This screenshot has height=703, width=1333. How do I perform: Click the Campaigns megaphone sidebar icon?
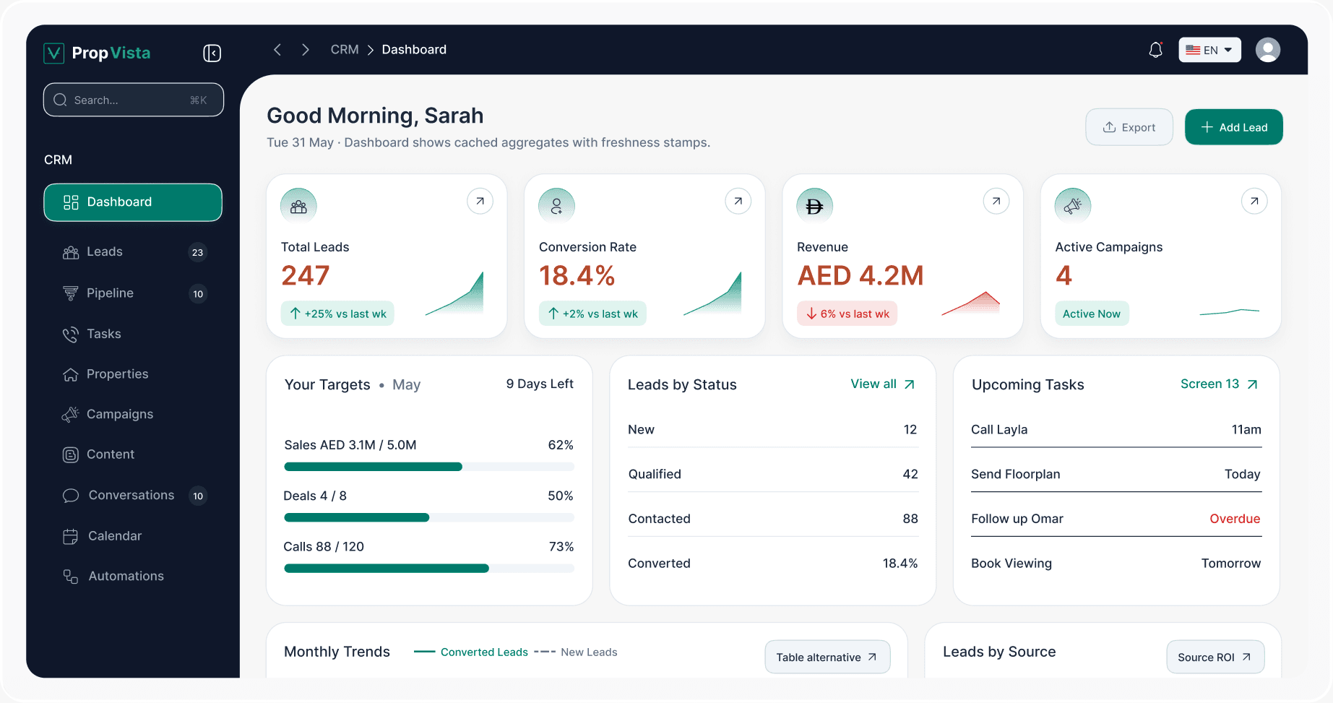[x=71, y=414]
